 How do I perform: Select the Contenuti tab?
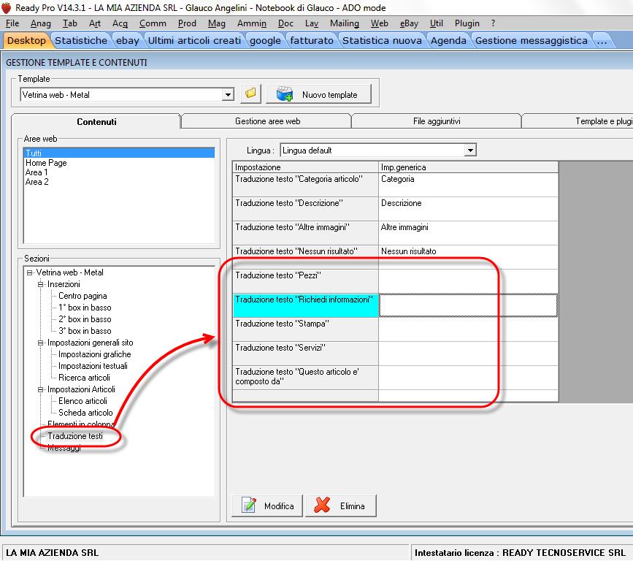(x=96, y=121)
